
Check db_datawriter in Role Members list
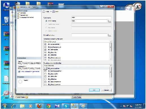pyautogui.click(x=45, y=76)
